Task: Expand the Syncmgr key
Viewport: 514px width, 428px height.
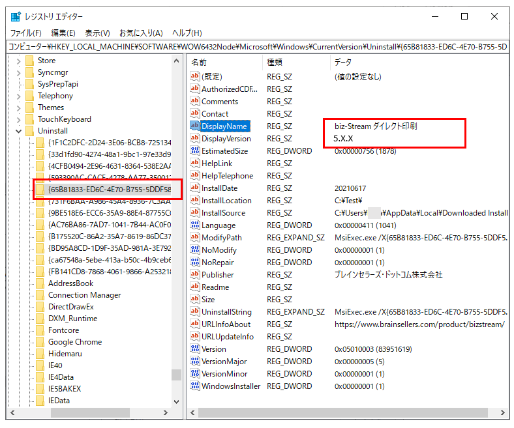Action: [x=18, y=73]
